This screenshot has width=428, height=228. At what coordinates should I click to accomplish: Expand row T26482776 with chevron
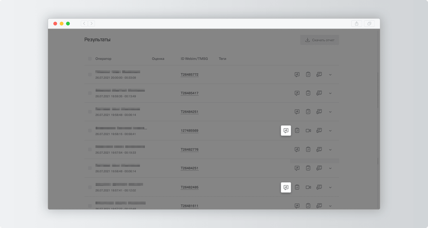coord(330,150)
